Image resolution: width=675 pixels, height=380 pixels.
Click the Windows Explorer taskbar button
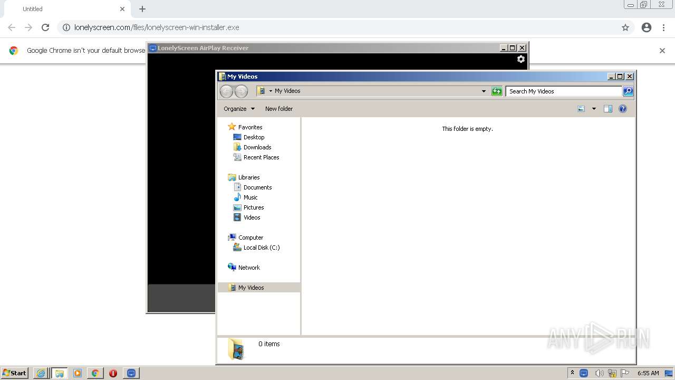click(59, 373)
